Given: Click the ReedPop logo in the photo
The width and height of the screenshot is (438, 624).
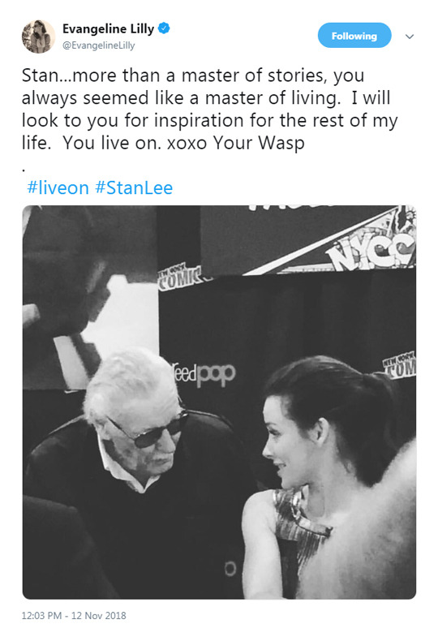Looking at the screenshot, I should 204,374.
